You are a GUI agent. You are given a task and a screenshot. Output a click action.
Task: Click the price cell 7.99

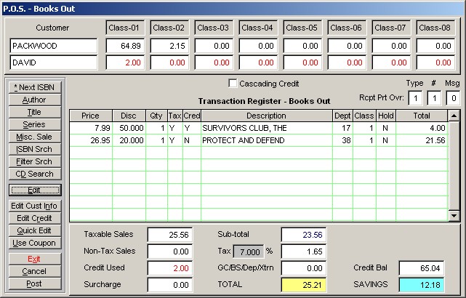click(x=91, y=128)
